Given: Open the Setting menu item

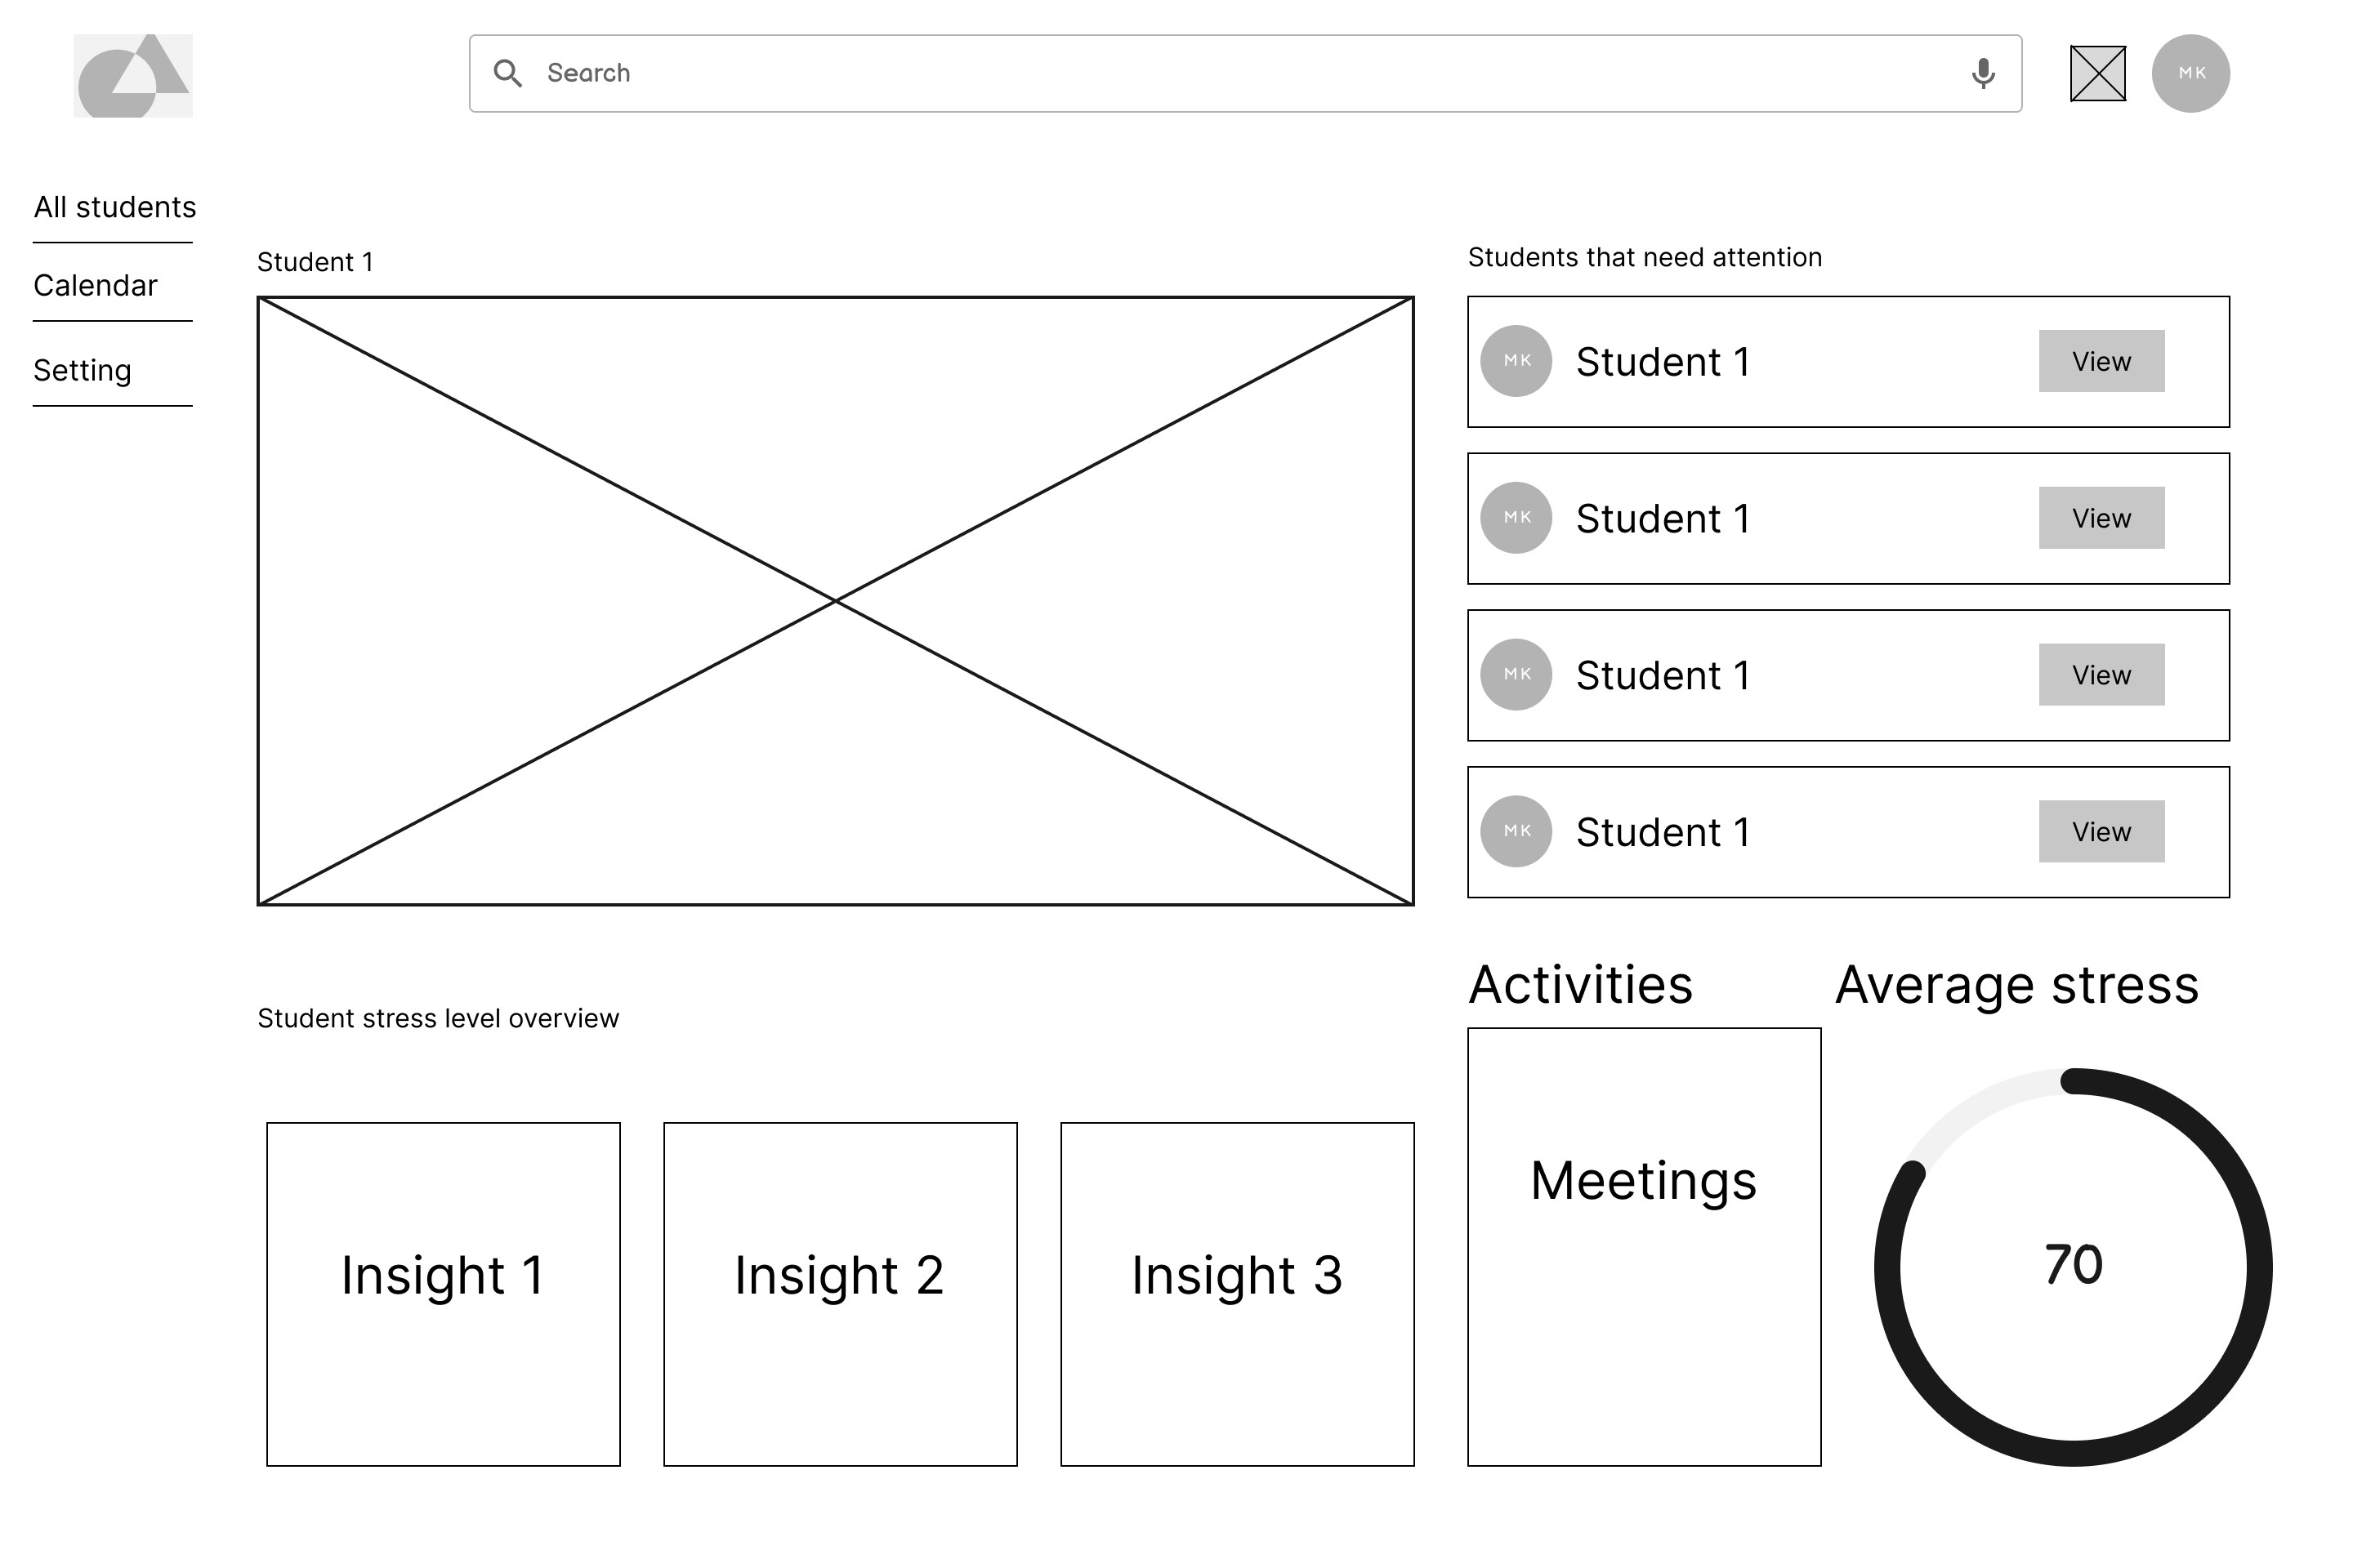Looking at the screenshot, I should [83, 371].
